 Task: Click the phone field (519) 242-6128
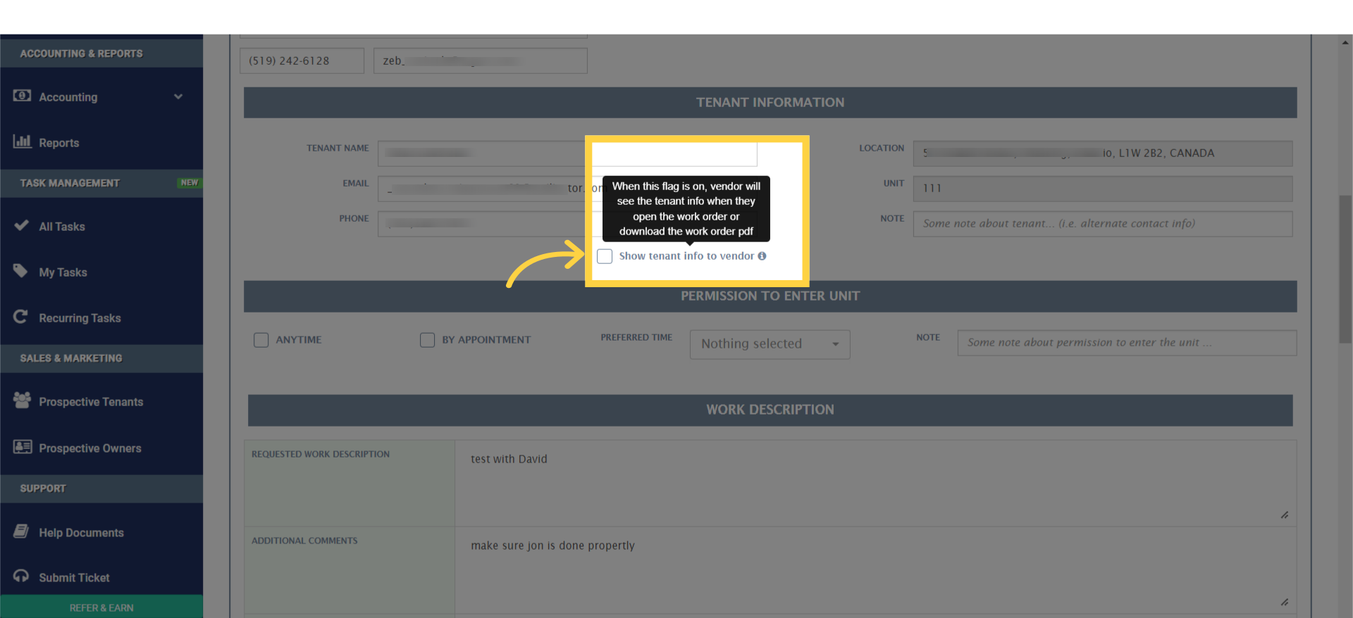[x=302, y=61]
